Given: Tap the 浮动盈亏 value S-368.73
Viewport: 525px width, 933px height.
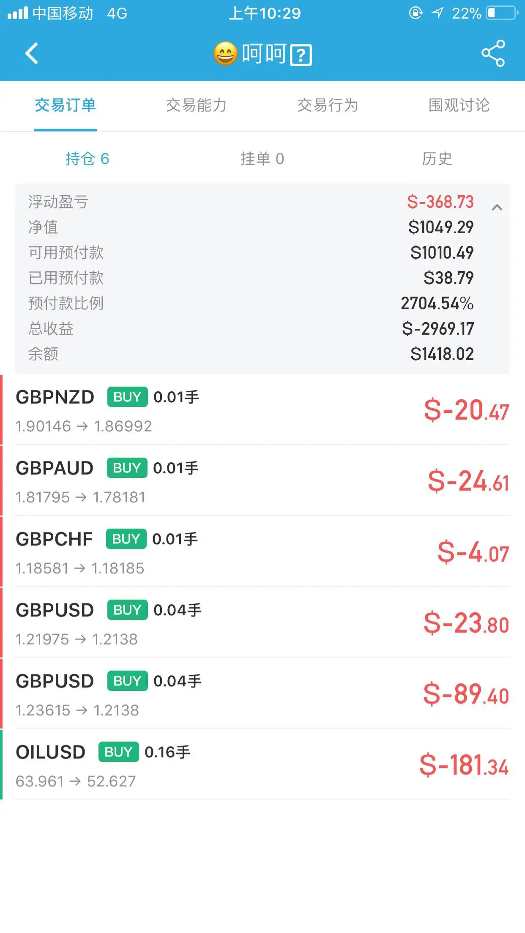Looking at the screenshot, I should pyautogui.click(x=440, y=202).
